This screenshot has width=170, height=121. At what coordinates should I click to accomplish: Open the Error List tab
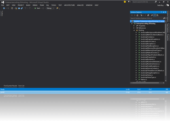click(21, 86)
